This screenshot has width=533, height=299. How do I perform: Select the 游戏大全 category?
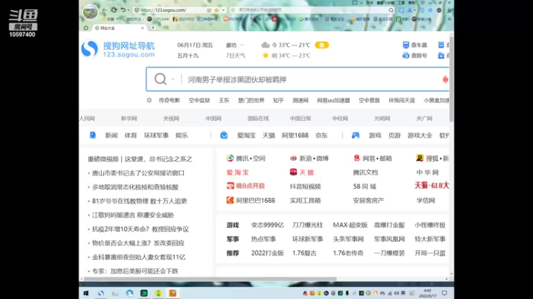[x=420, y=136]
